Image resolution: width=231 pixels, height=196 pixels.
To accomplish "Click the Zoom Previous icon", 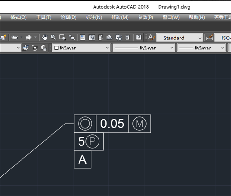I will point(71,37).
